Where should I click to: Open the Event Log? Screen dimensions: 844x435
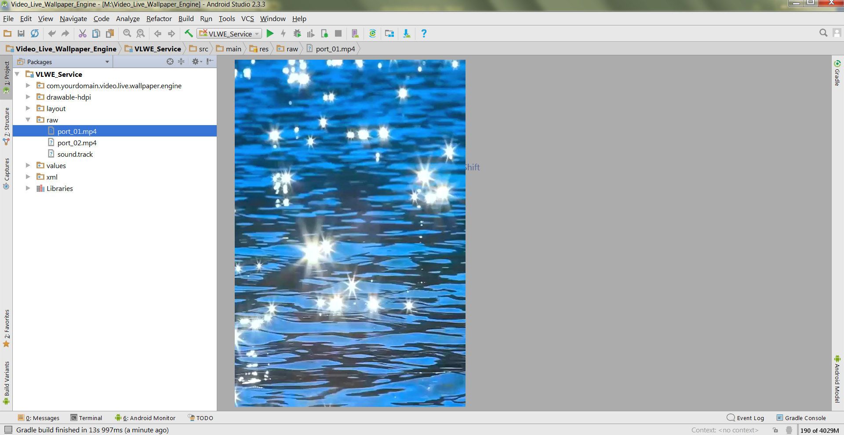point(746,418)
